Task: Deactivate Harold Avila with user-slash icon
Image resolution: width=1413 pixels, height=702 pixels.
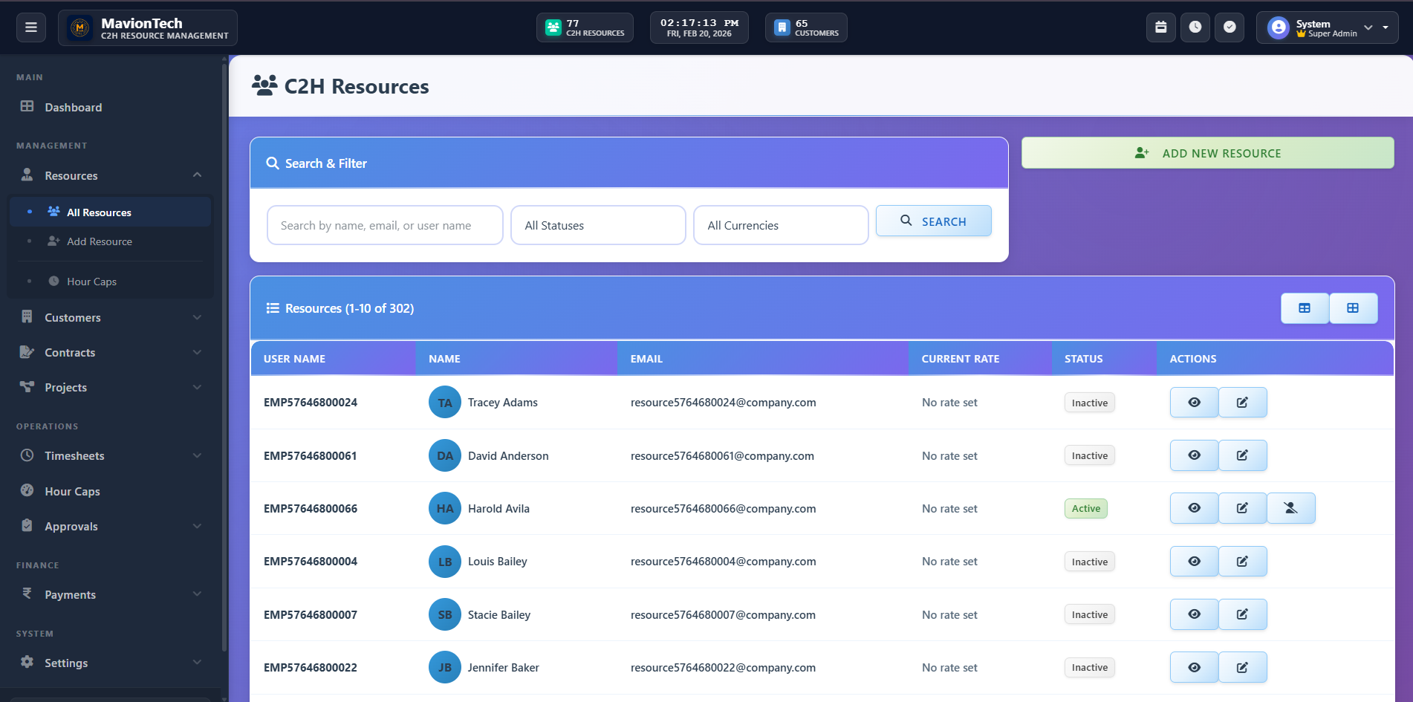Action: tap(1290, 508)
